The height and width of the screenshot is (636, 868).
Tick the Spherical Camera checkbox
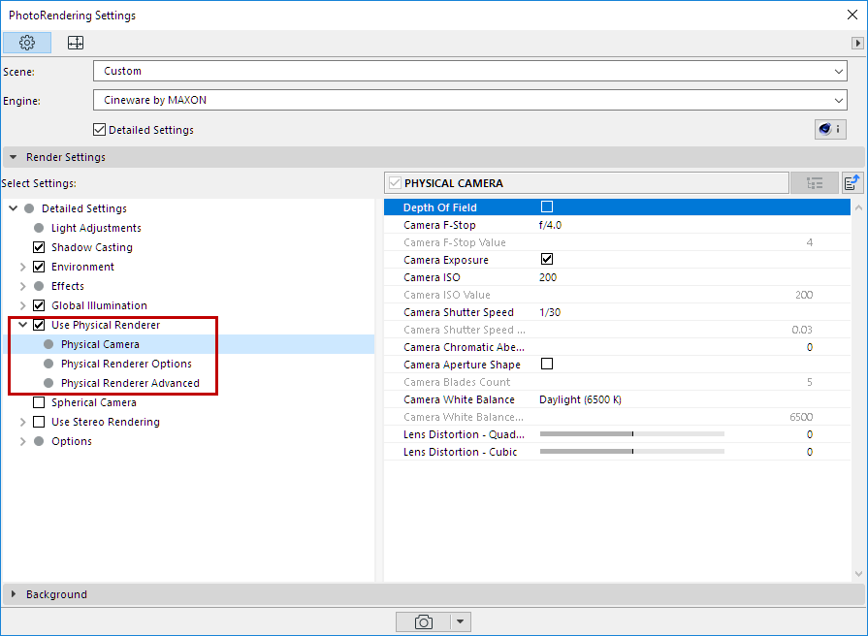[x=39, y=402]
